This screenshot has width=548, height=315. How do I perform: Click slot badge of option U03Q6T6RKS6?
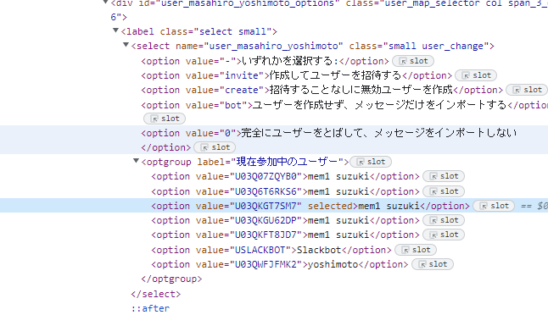444,191
